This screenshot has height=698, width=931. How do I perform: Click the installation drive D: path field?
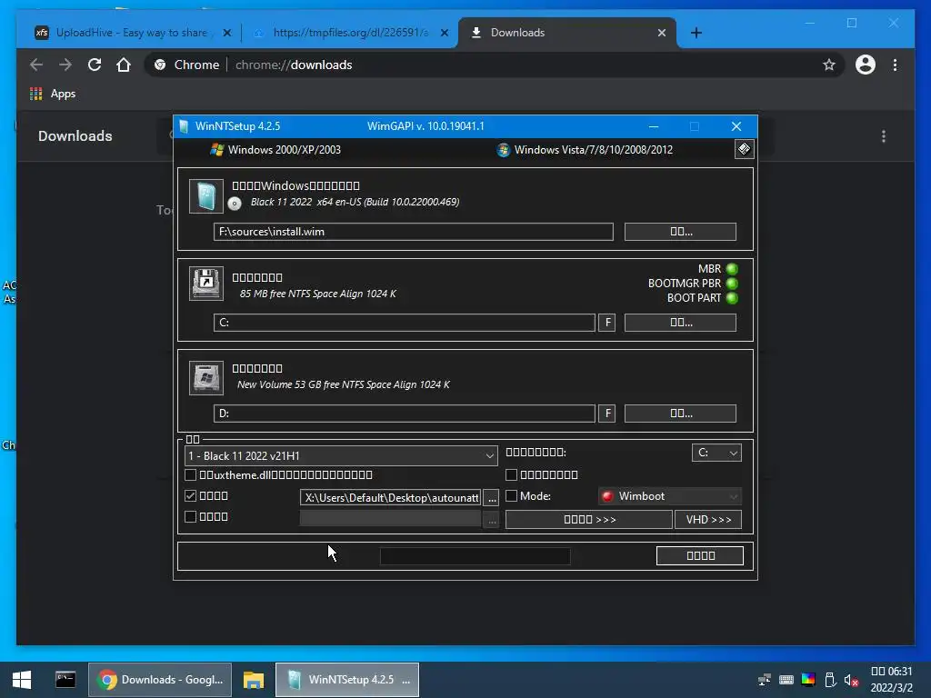(x=405, y=414)
